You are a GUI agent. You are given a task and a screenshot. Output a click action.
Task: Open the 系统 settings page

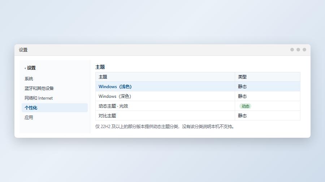55,79
